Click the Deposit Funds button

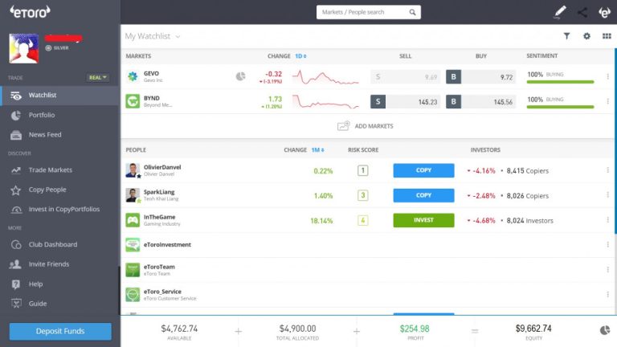point(60,331)
